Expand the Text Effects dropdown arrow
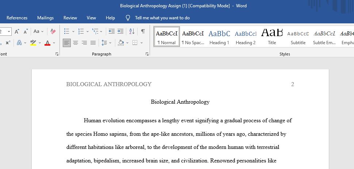The width and height of the screenshot is (354, 169). coord(25,42)
